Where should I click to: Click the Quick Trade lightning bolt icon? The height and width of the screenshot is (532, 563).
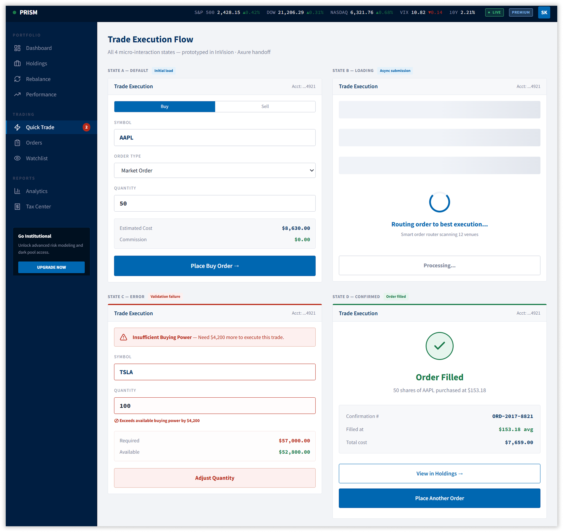pos(17,127)
